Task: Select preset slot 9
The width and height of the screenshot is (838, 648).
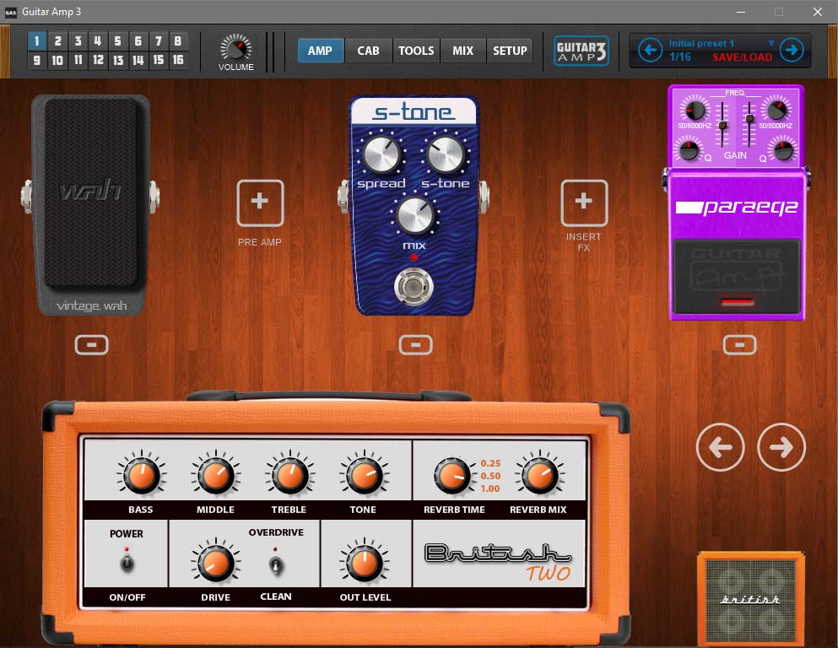Action: [x=37, y=60]
